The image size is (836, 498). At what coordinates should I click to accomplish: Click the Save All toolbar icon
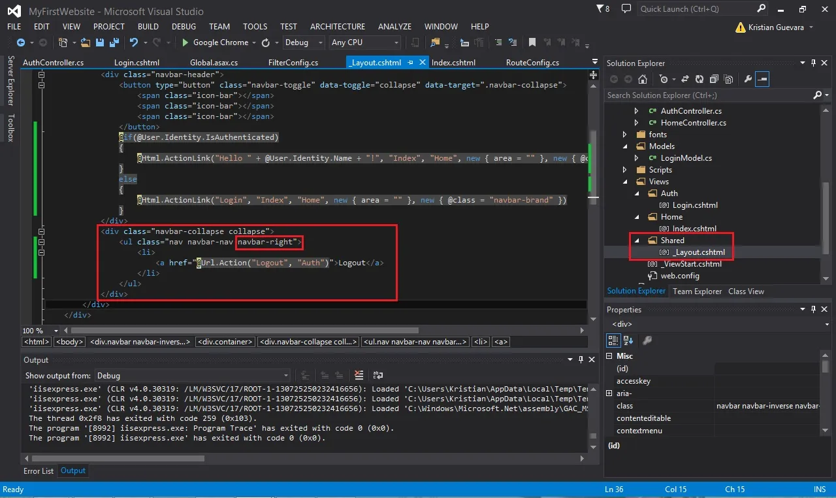coord(114,42)
